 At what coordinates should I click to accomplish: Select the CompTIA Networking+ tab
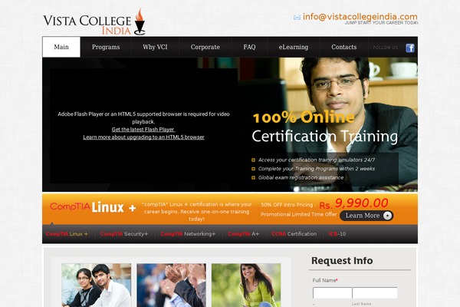[x=188, y=234]
